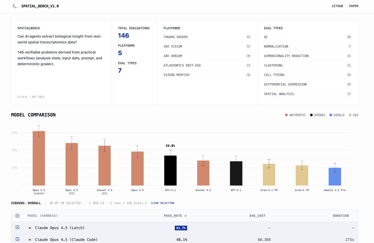Open the GITHUB link
374x243 pixels.
[x=337, y=6]
